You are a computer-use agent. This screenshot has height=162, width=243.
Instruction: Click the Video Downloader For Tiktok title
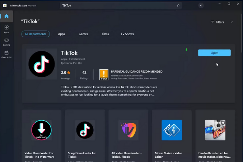point(39,155)
